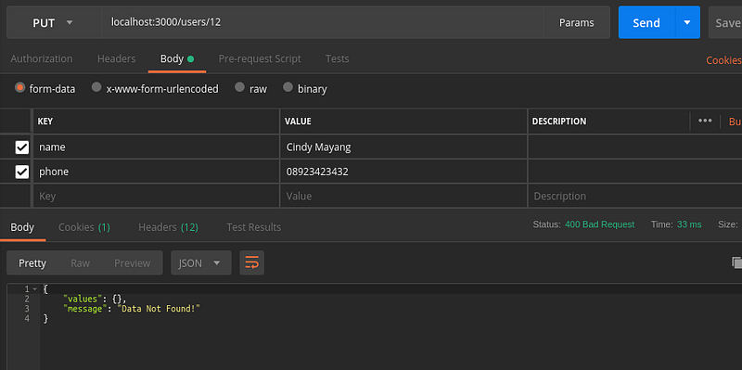Select the raw body radio option

239,87
